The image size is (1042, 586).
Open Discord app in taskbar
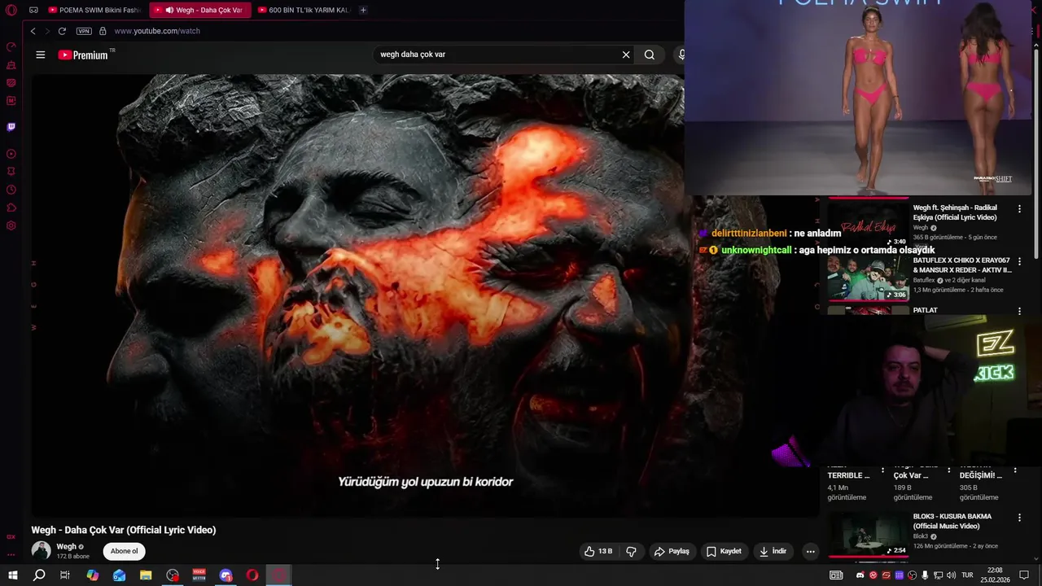pos(226,575)
